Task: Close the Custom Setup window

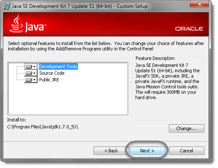Action: (x=199, y=4)
